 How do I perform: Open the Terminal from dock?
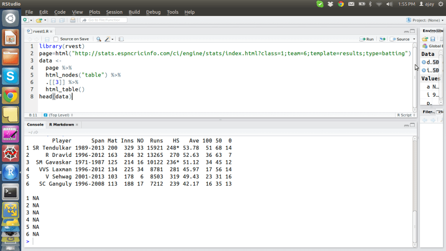[11, 192]
